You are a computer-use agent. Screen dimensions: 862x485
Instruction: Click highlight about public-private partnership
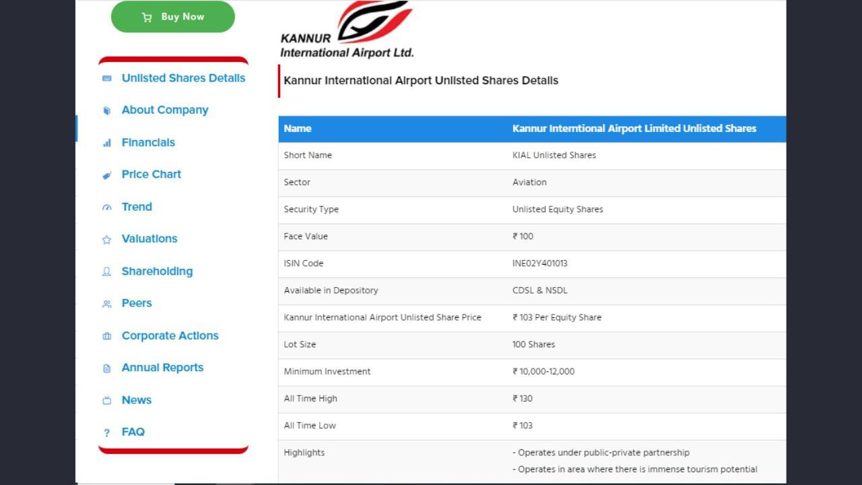601,453
